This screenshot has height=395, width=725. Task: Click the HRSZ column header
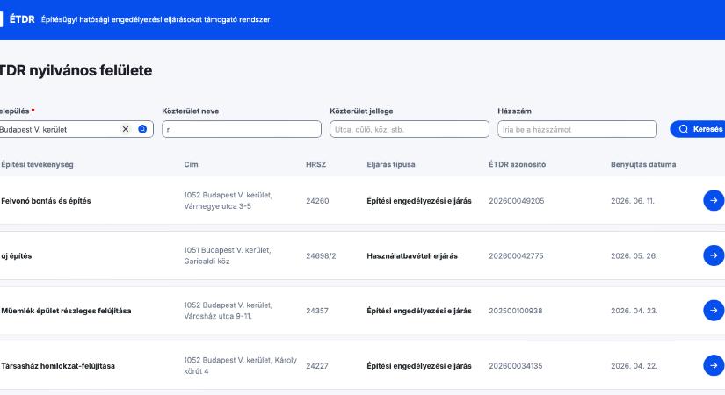tap(315, 164)
